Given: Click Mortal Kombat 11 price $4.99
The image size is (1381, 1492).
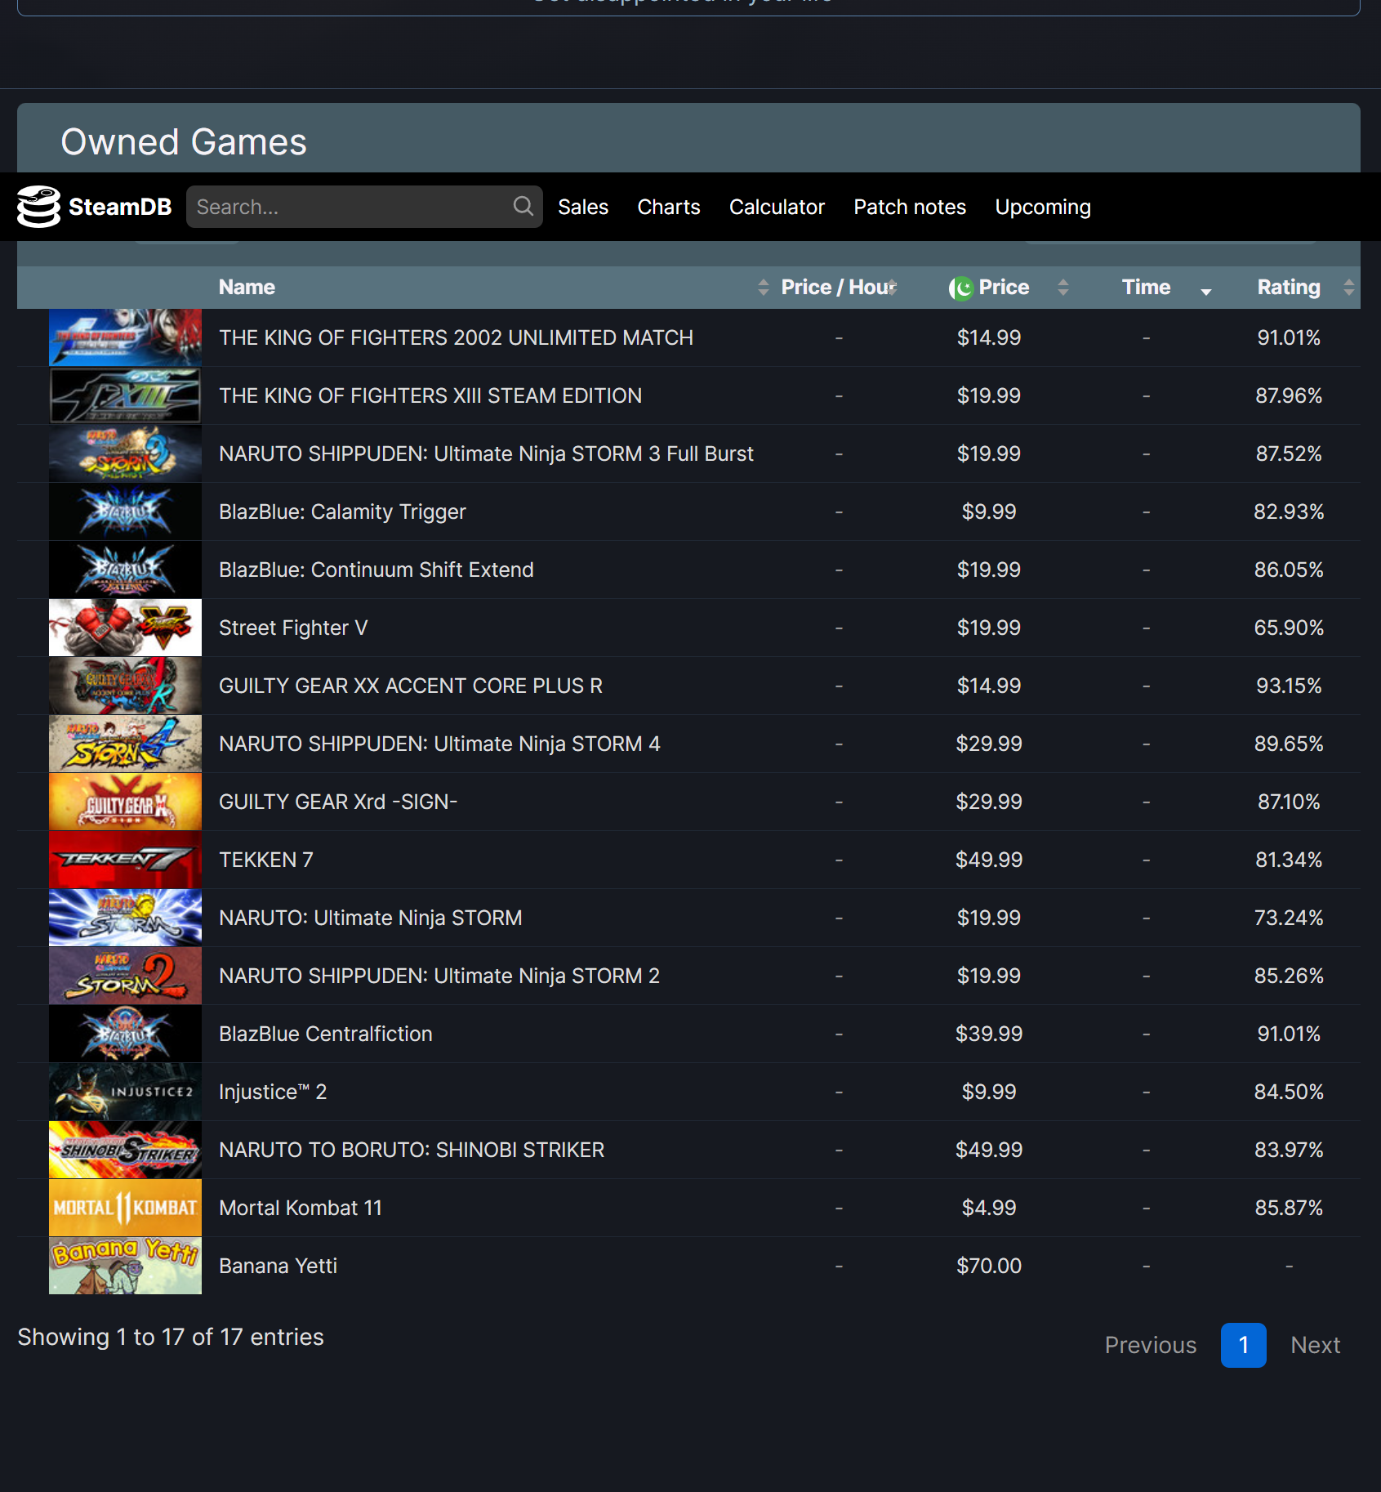Looking at the screenshot, I should 989,1208.
